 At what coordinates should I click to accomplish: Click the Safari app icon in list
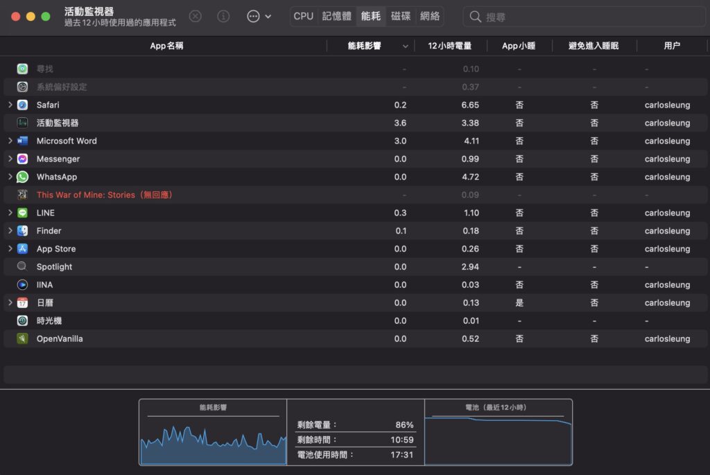(x=22, y=105)
